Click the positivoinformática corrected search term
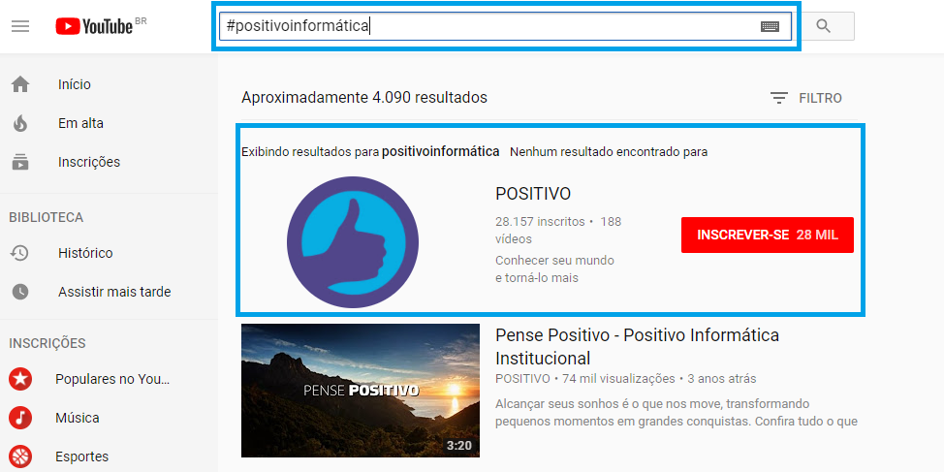The height and width of the screenshot is (472, 944). pyautogui.click(x=441, y=152)
